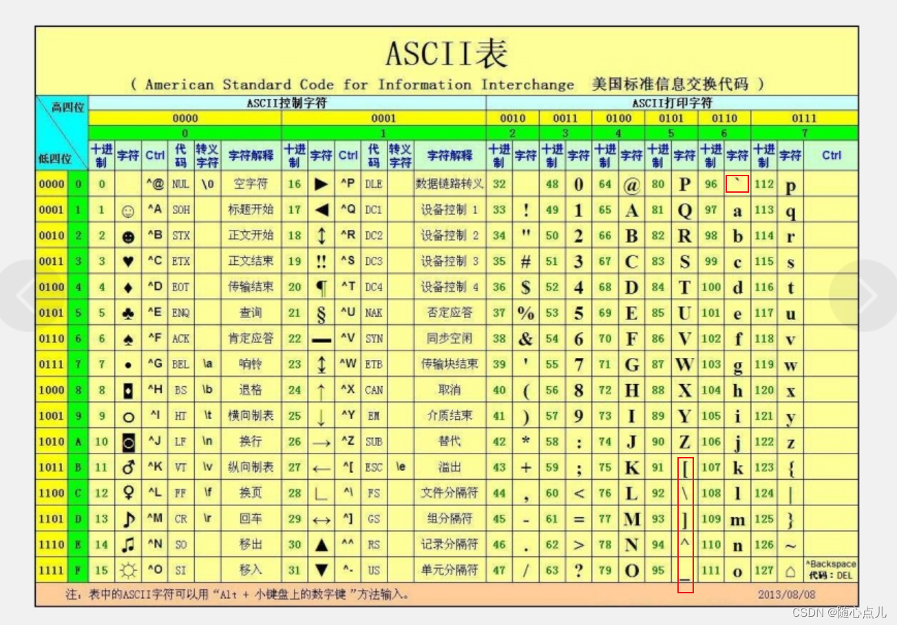The width and height of the screenshot is (897, 625).
Task: Click the '&' character next to 38
Action: [x=526, y=339]
